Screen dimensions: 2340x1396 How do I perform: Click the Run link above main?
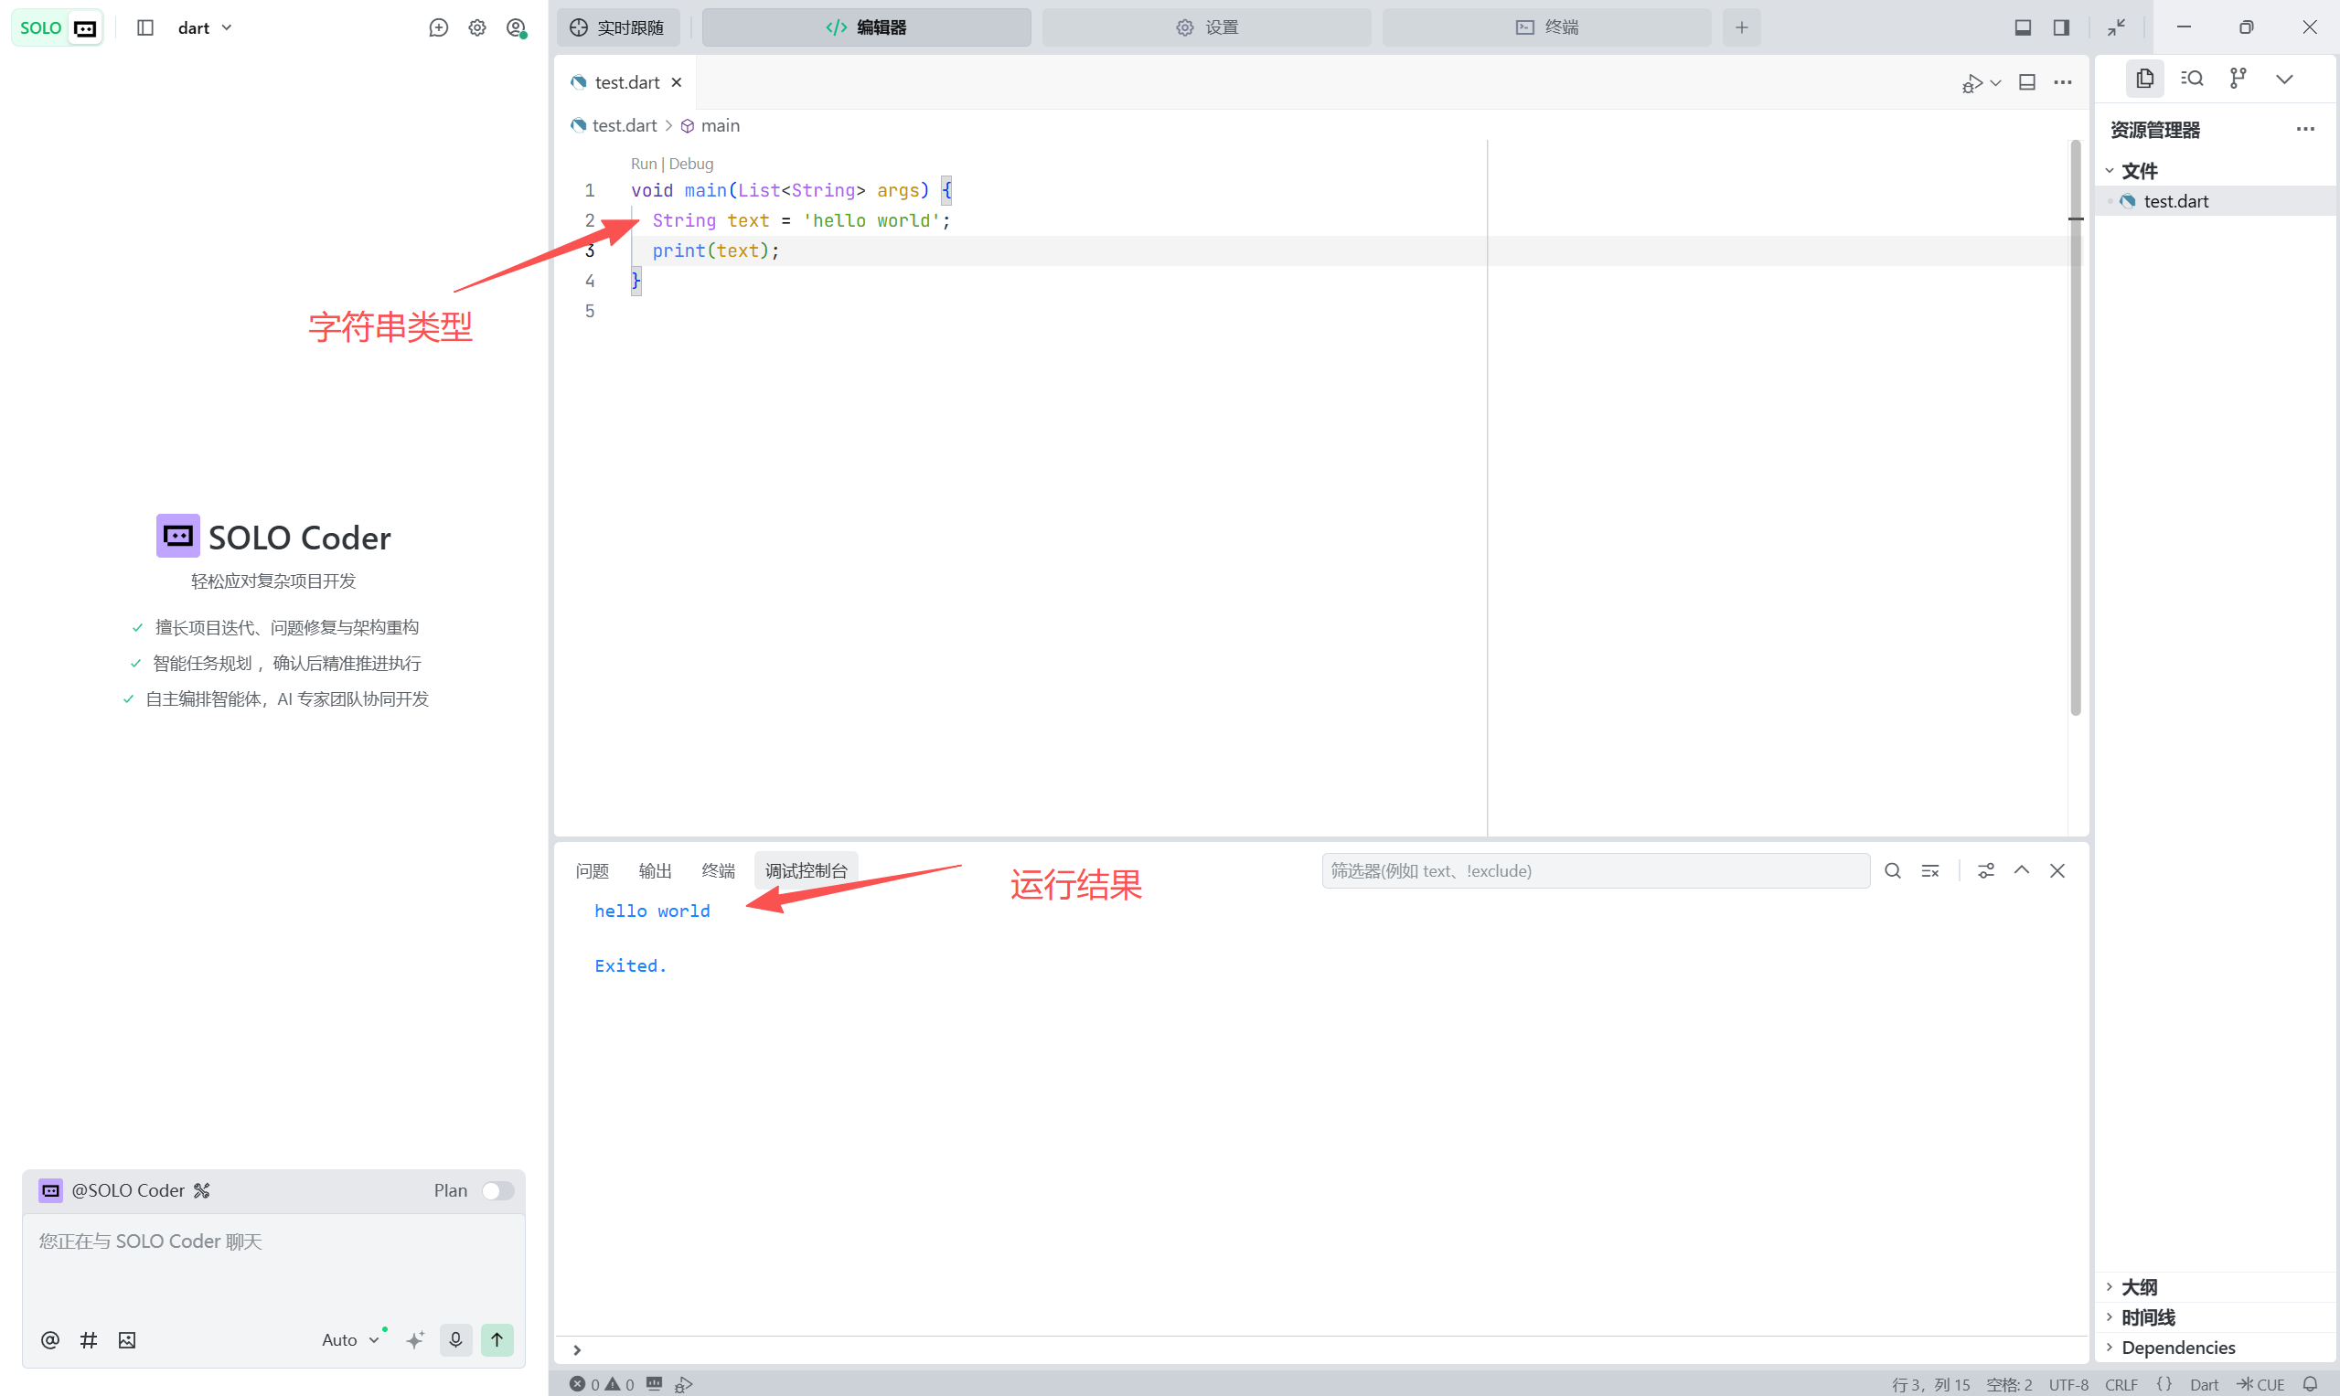tap(643, 164)
